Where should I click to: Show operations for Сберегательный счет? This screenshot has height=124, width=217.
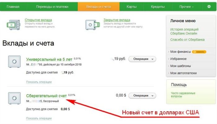[39, 118]
